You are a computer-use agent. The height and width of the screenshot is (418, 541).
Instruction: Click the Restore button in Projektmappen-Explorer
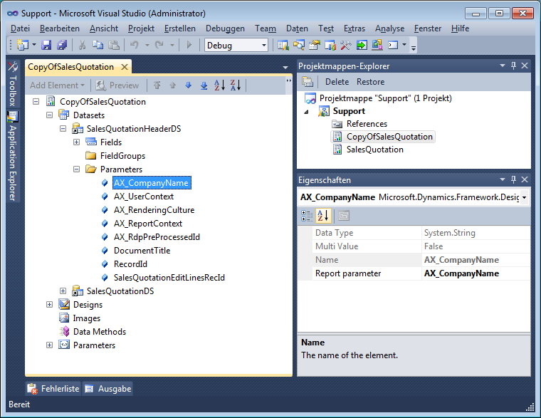pyautogui.click(x=370, y=82)
